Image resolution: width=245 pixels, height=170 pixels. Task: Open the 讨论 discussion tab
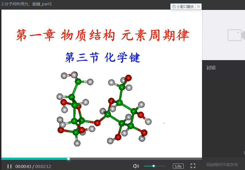pyautogui.click(x=211, y=68)
